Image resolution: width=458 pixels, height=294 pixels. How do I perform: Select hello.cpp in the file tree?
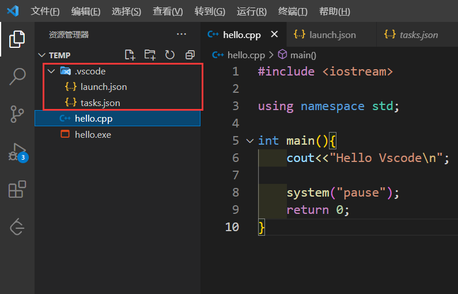[x=118, y=118]
